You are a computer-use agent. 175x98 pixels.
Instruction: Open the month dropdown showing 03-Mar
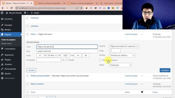(x=52, y=56)
